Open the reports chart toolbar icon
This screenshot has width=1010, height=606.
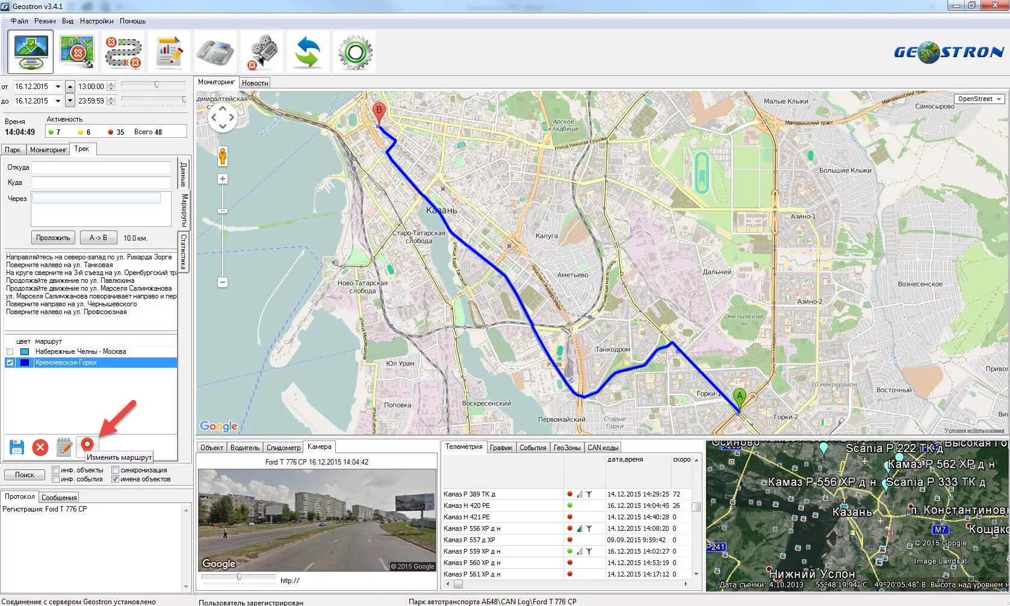coord(169,52)
